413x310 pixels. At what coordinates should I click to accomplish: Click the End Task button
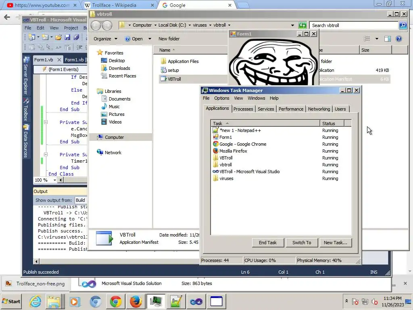pos(268,243)
